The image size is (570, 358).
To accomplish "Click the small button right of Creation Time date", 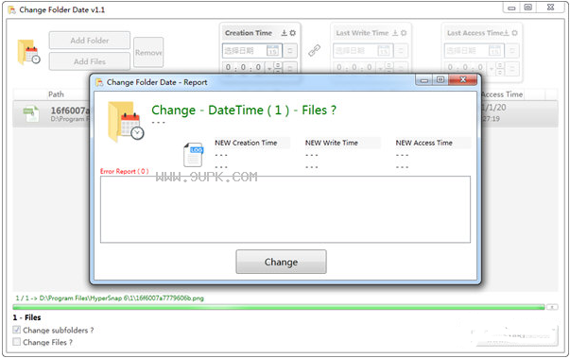I will tap(290, 50).
